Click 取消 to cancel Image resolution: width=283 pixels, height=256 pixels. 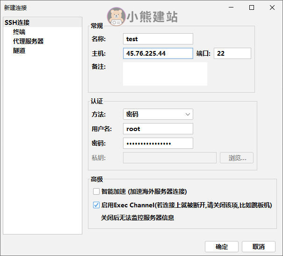(x=259, y=247)
